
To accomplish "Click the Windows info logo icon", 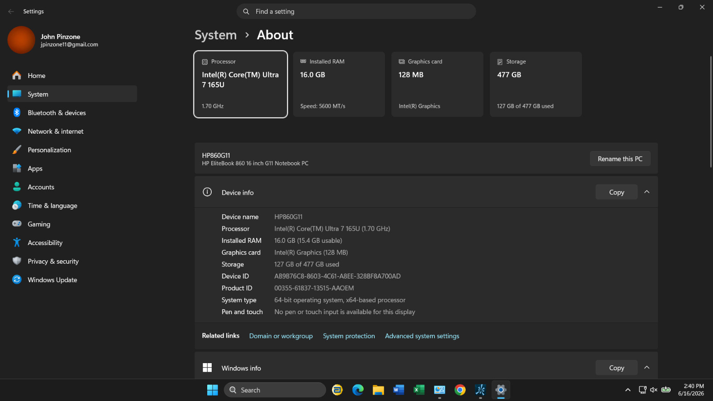I will 207,368.
